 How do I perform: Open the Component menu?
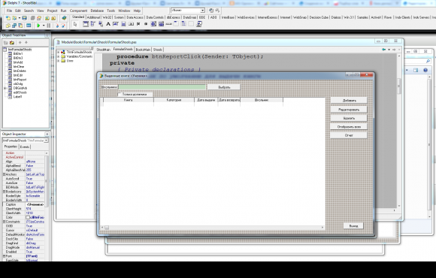(78, 11)
